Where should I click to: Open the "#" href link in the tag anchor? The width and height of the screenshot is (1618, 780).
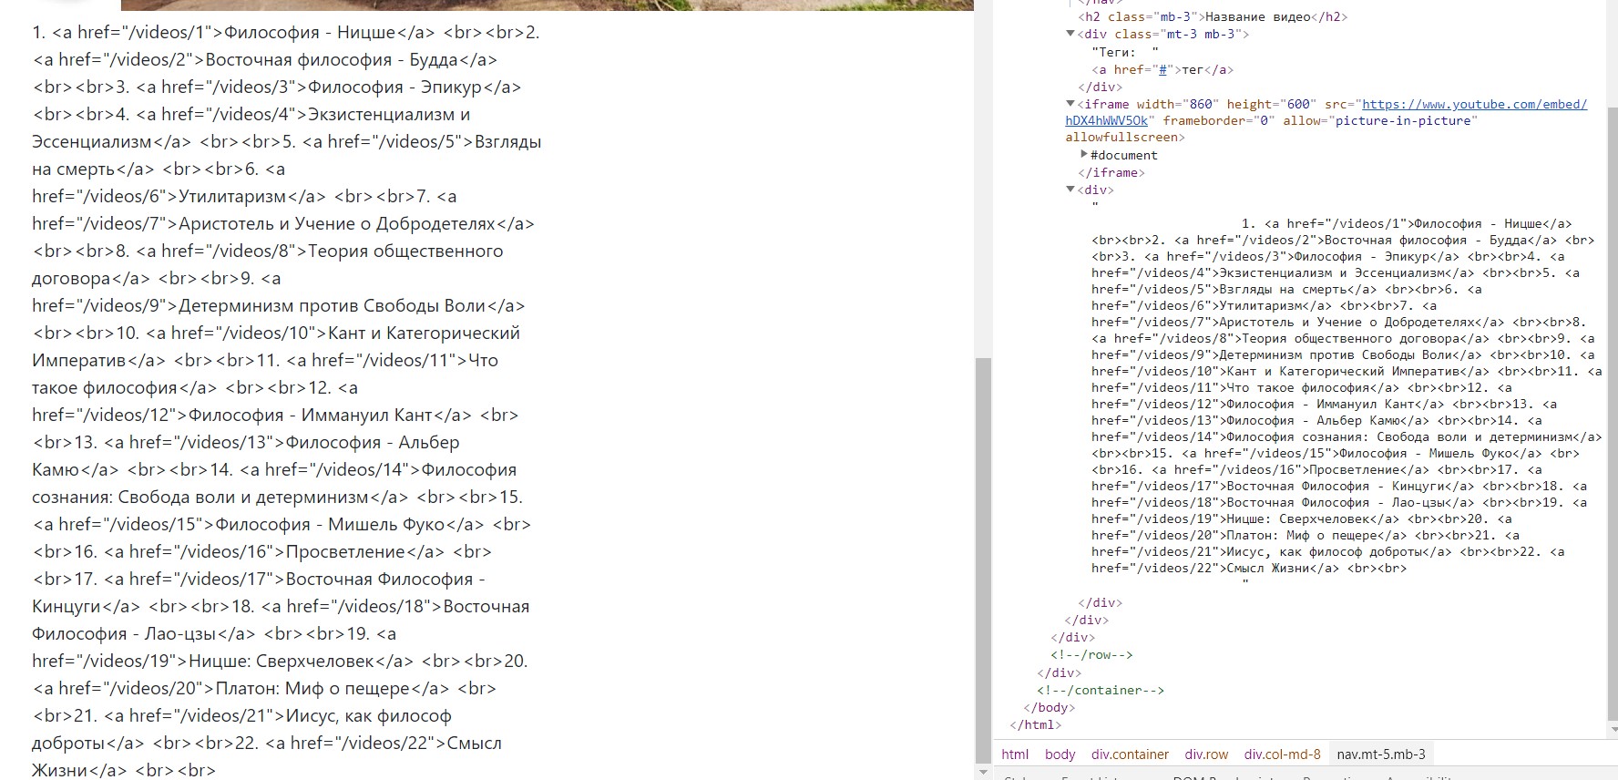pyautogui.click(x=1162, y=69)
